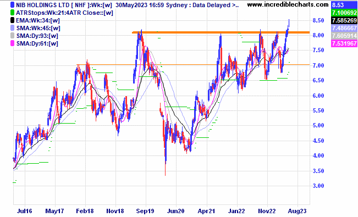Click the 5.00 price axis label
This screenshot has height=217, width=358.
pyautogui.click(x=318, y=125)
